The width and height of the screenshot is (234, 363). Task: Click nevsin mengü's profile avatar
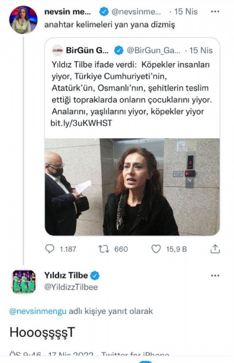23,20
